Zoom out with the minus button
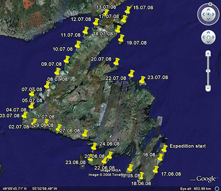The height and width of the screenshot is (191, 221). pyautogui.click(x=208, y=88)
